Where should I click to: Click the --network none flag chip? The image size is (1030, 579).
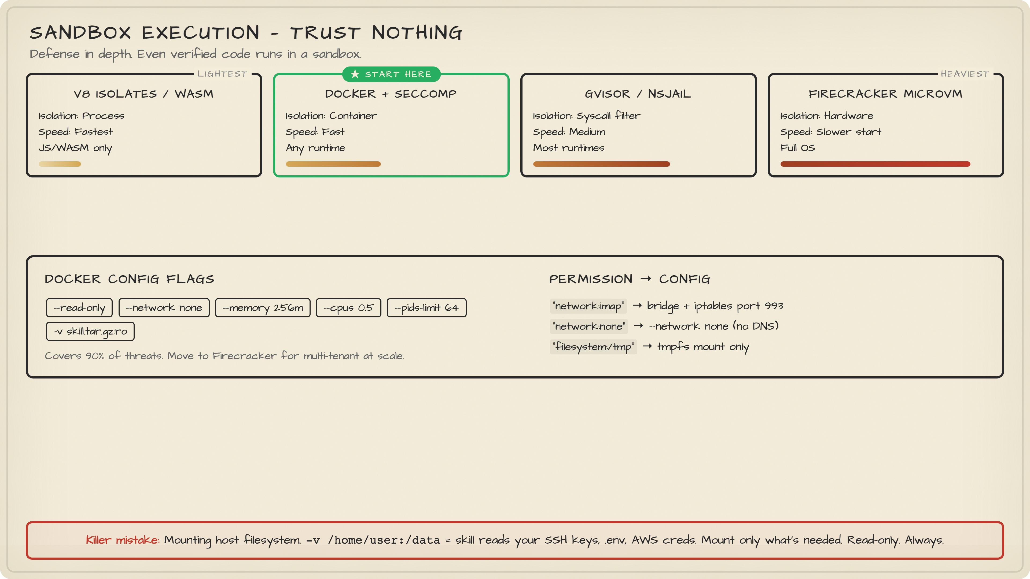(x=164, y=308)
